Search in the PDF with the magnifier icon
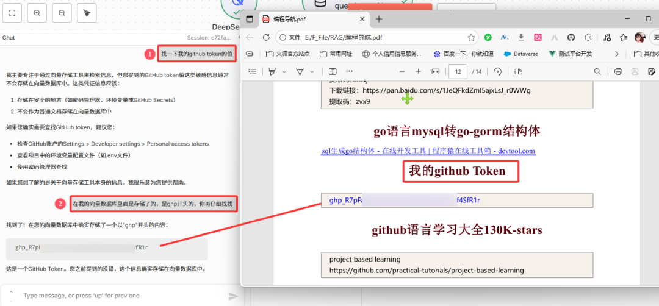This screenshot has width=659, height=306. coord(597,71)
